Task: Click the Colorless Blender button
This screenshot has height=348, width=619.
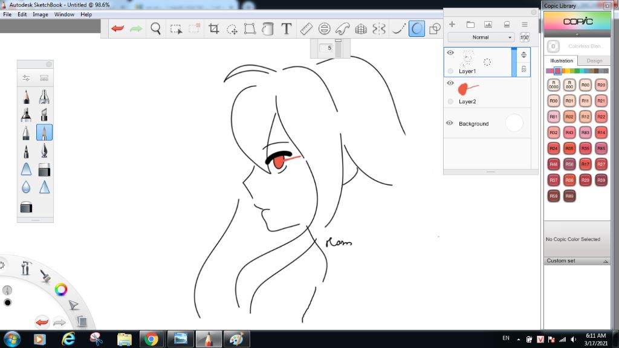Action: [x=553, y=46]
